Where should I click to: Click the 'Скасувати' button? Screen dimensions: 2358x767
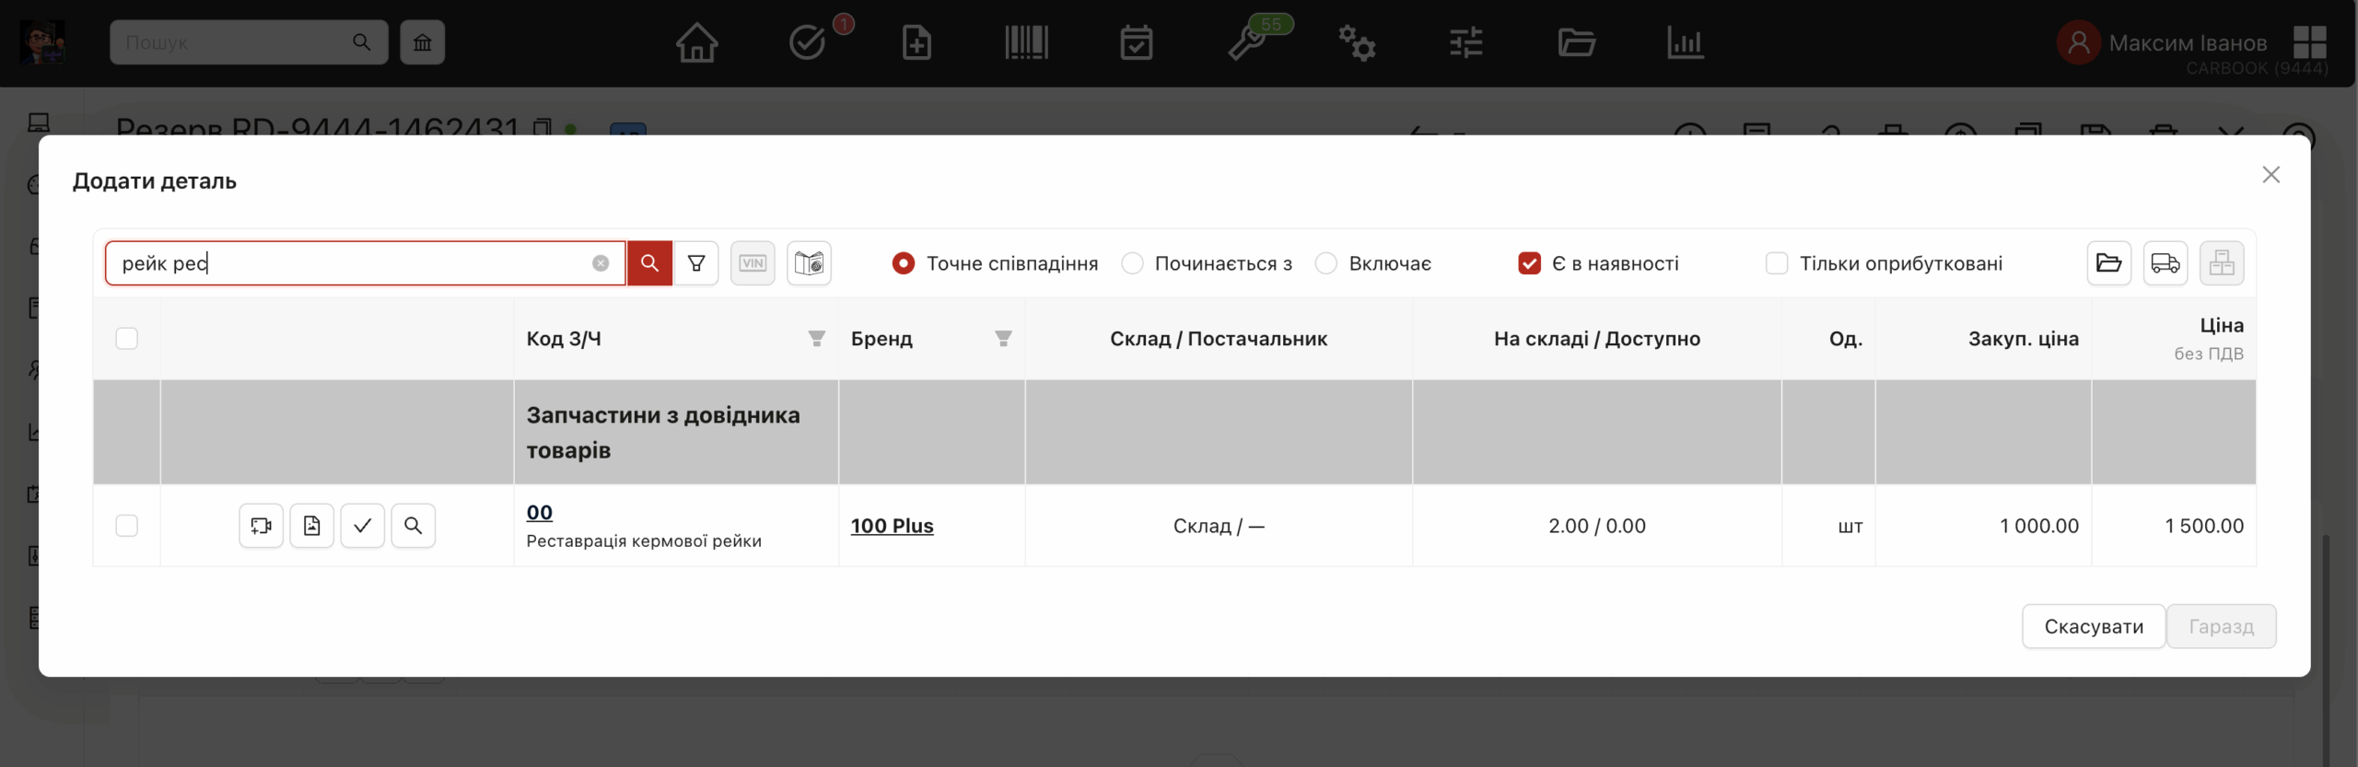[x=2093, y=626]
